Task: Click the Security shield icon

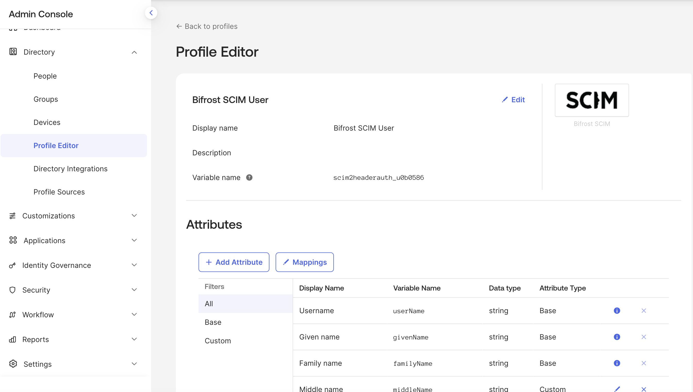Action: point(12,290)
